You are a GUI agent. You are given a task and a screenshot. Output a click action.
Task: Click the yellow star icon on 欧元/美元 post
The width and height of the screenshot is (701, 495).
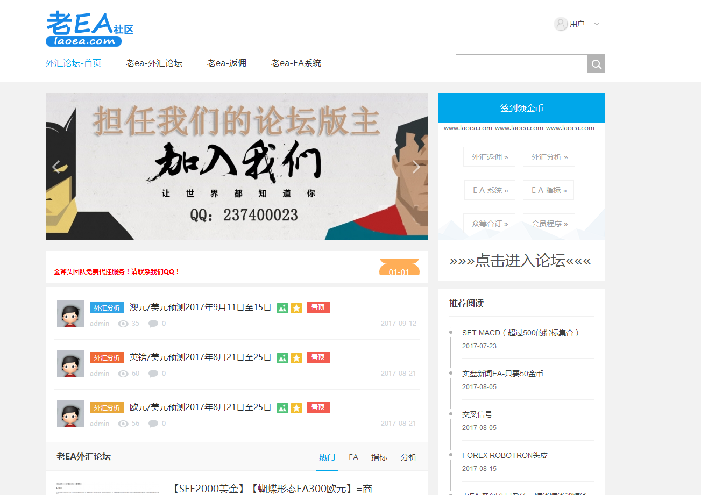pyautogui.click(x=296, y=408)
